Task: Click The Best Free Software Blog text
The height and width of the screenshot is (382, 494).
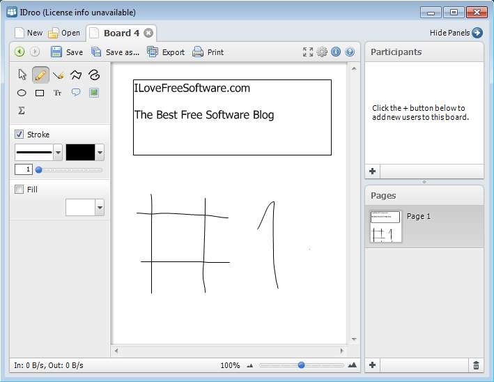Action: (204, 115)
